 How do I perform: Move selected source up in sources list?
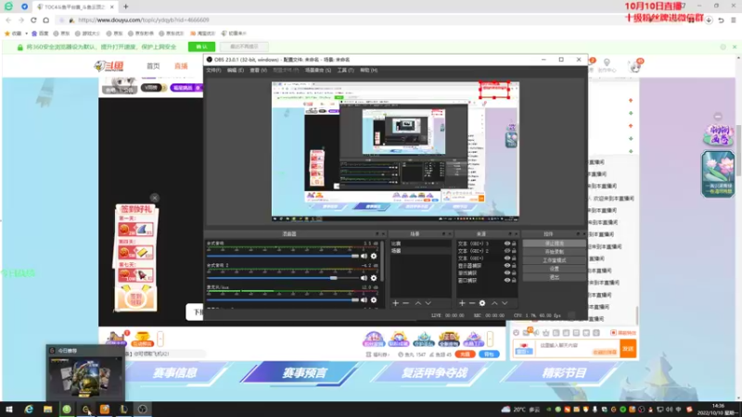click(494, 303)
